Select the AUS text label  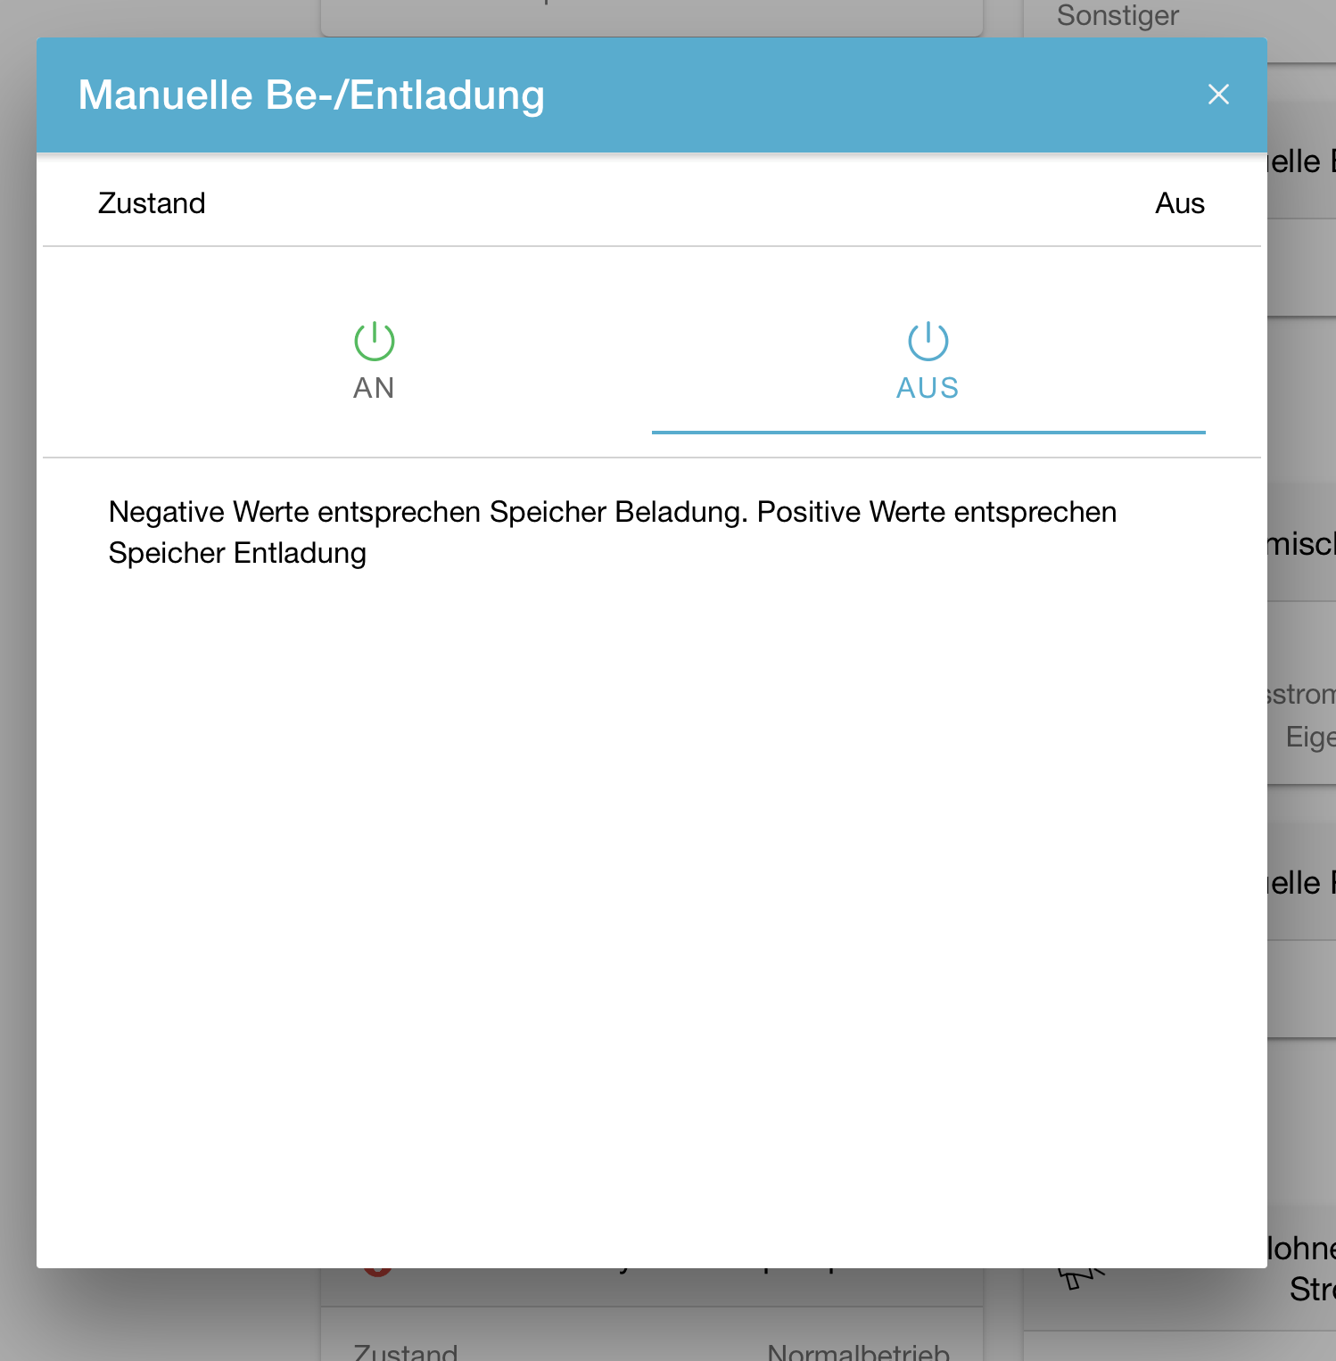click(928, 388)
